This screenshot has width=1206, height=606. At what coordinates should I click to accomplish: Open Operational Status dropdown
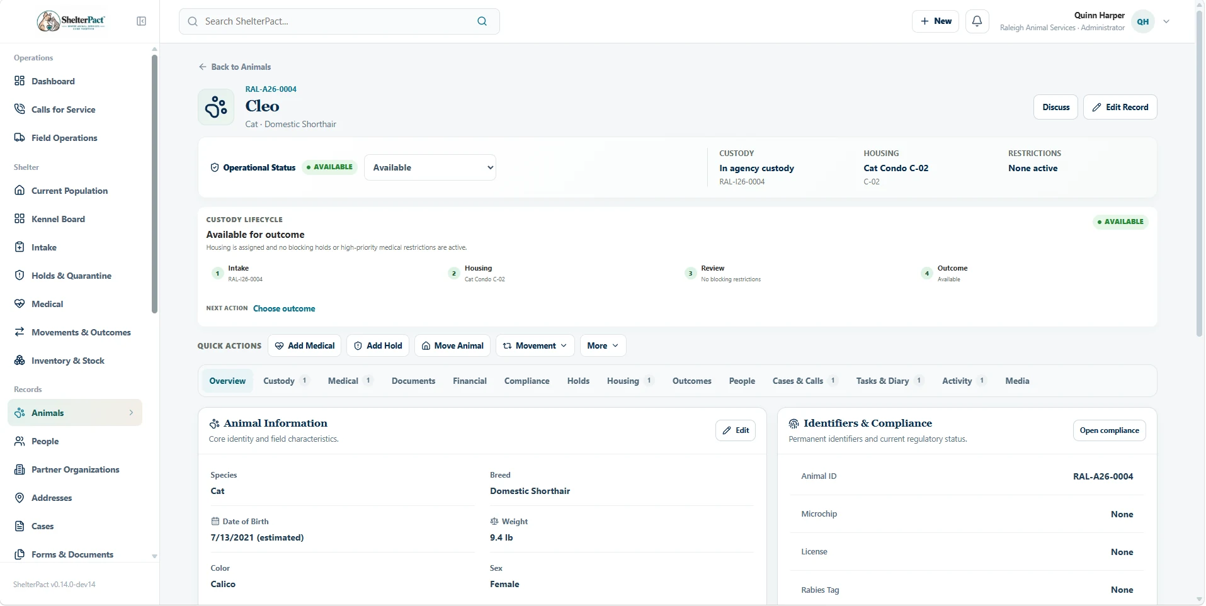pyautogui.click(x=430, y=167)
